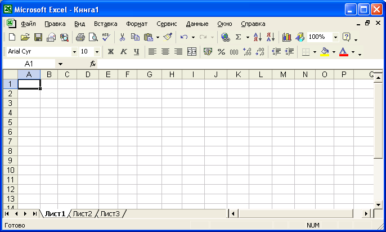Jump to the last sheet tab arrow

point(34,214)
